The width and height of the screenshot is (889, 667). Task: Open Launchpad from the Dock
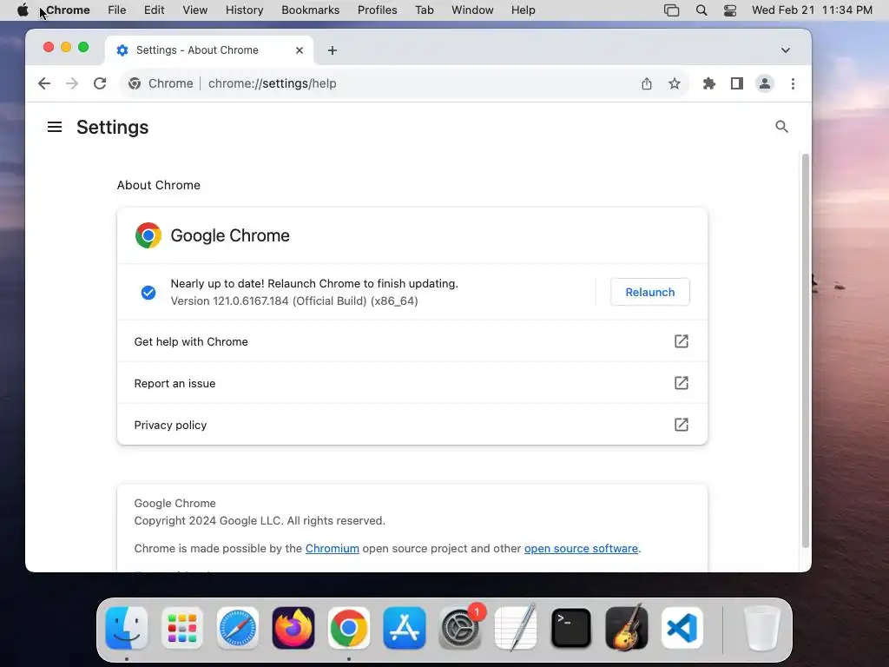point(182,628)
